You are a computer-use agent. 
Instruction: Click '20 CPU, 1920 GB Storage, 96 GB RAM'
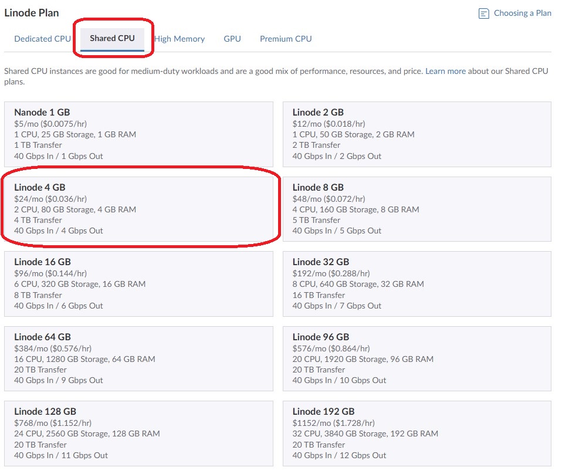[x=363, y=359]
